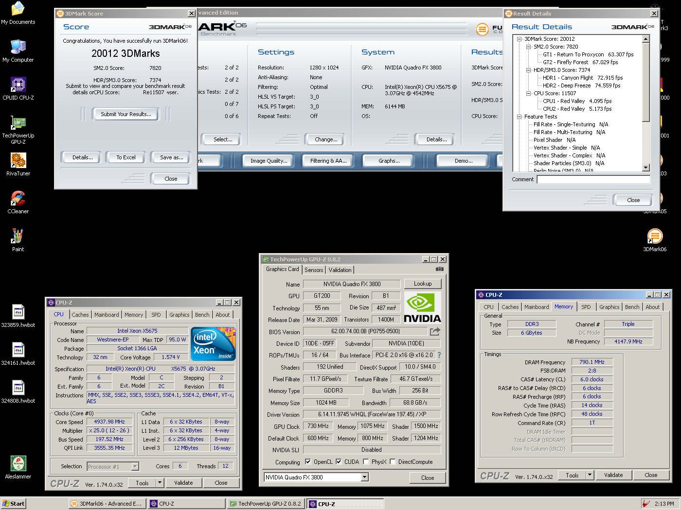Open Aleslammer desktop icon

point(18,467)
